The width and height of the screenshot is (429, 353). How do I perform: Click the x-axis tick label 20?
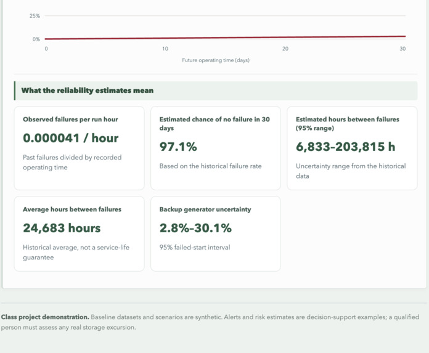[x=285, y=49]
